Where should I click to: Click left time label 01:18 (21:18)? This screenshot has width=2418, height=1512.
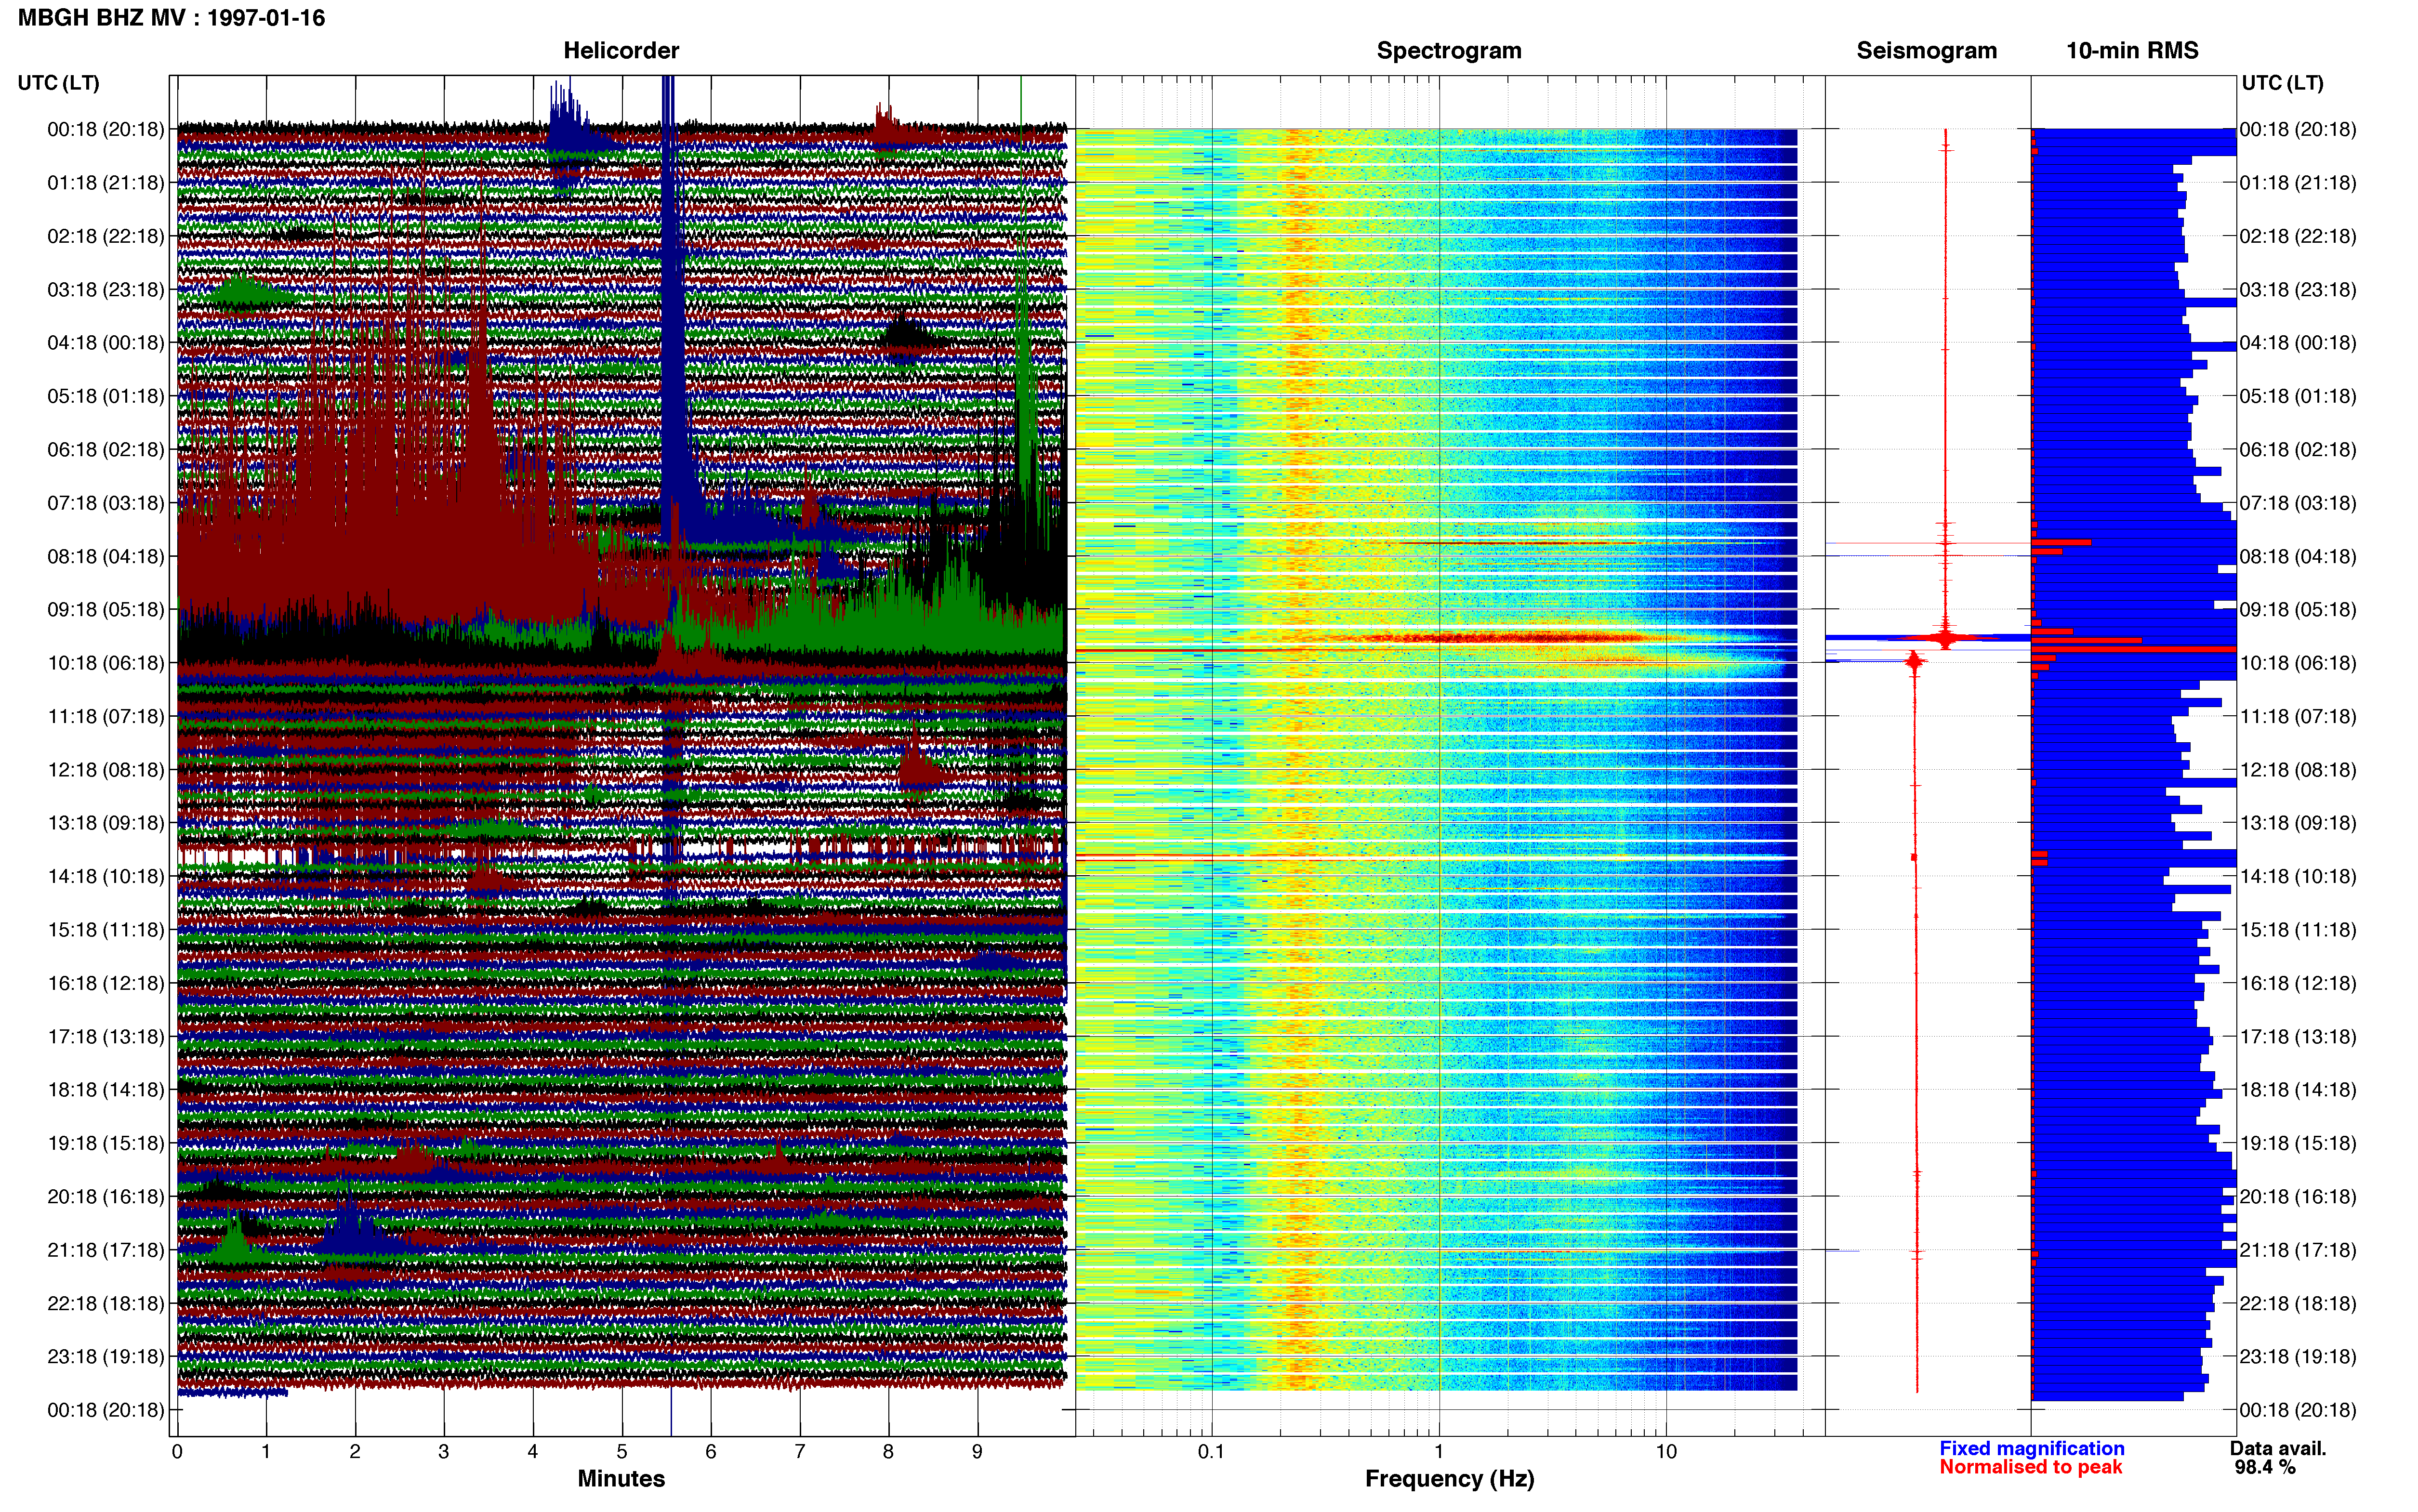106,183
